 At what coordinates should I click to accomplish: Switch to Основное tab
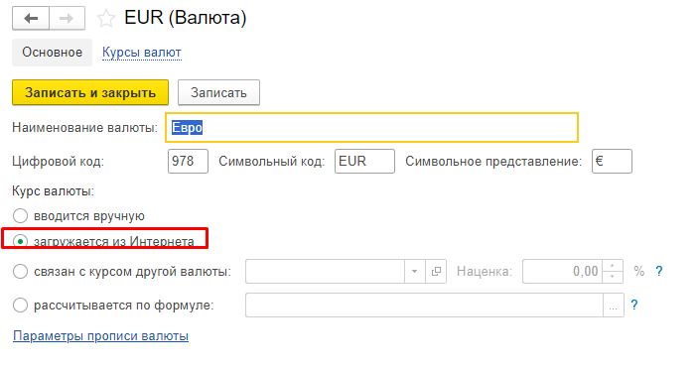(x=52, y=53)
